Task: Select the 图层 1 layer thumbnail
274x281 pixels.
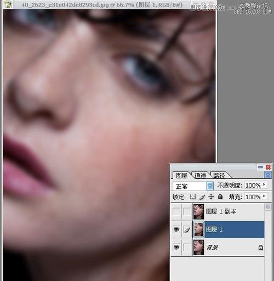Action: click(x=198, y=229)
